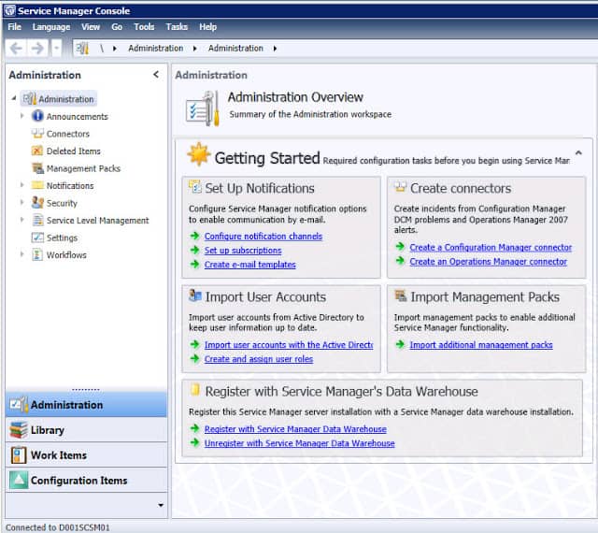598x533 pixels.
Task: Click the Library books icon
Action: pos(19,430)
